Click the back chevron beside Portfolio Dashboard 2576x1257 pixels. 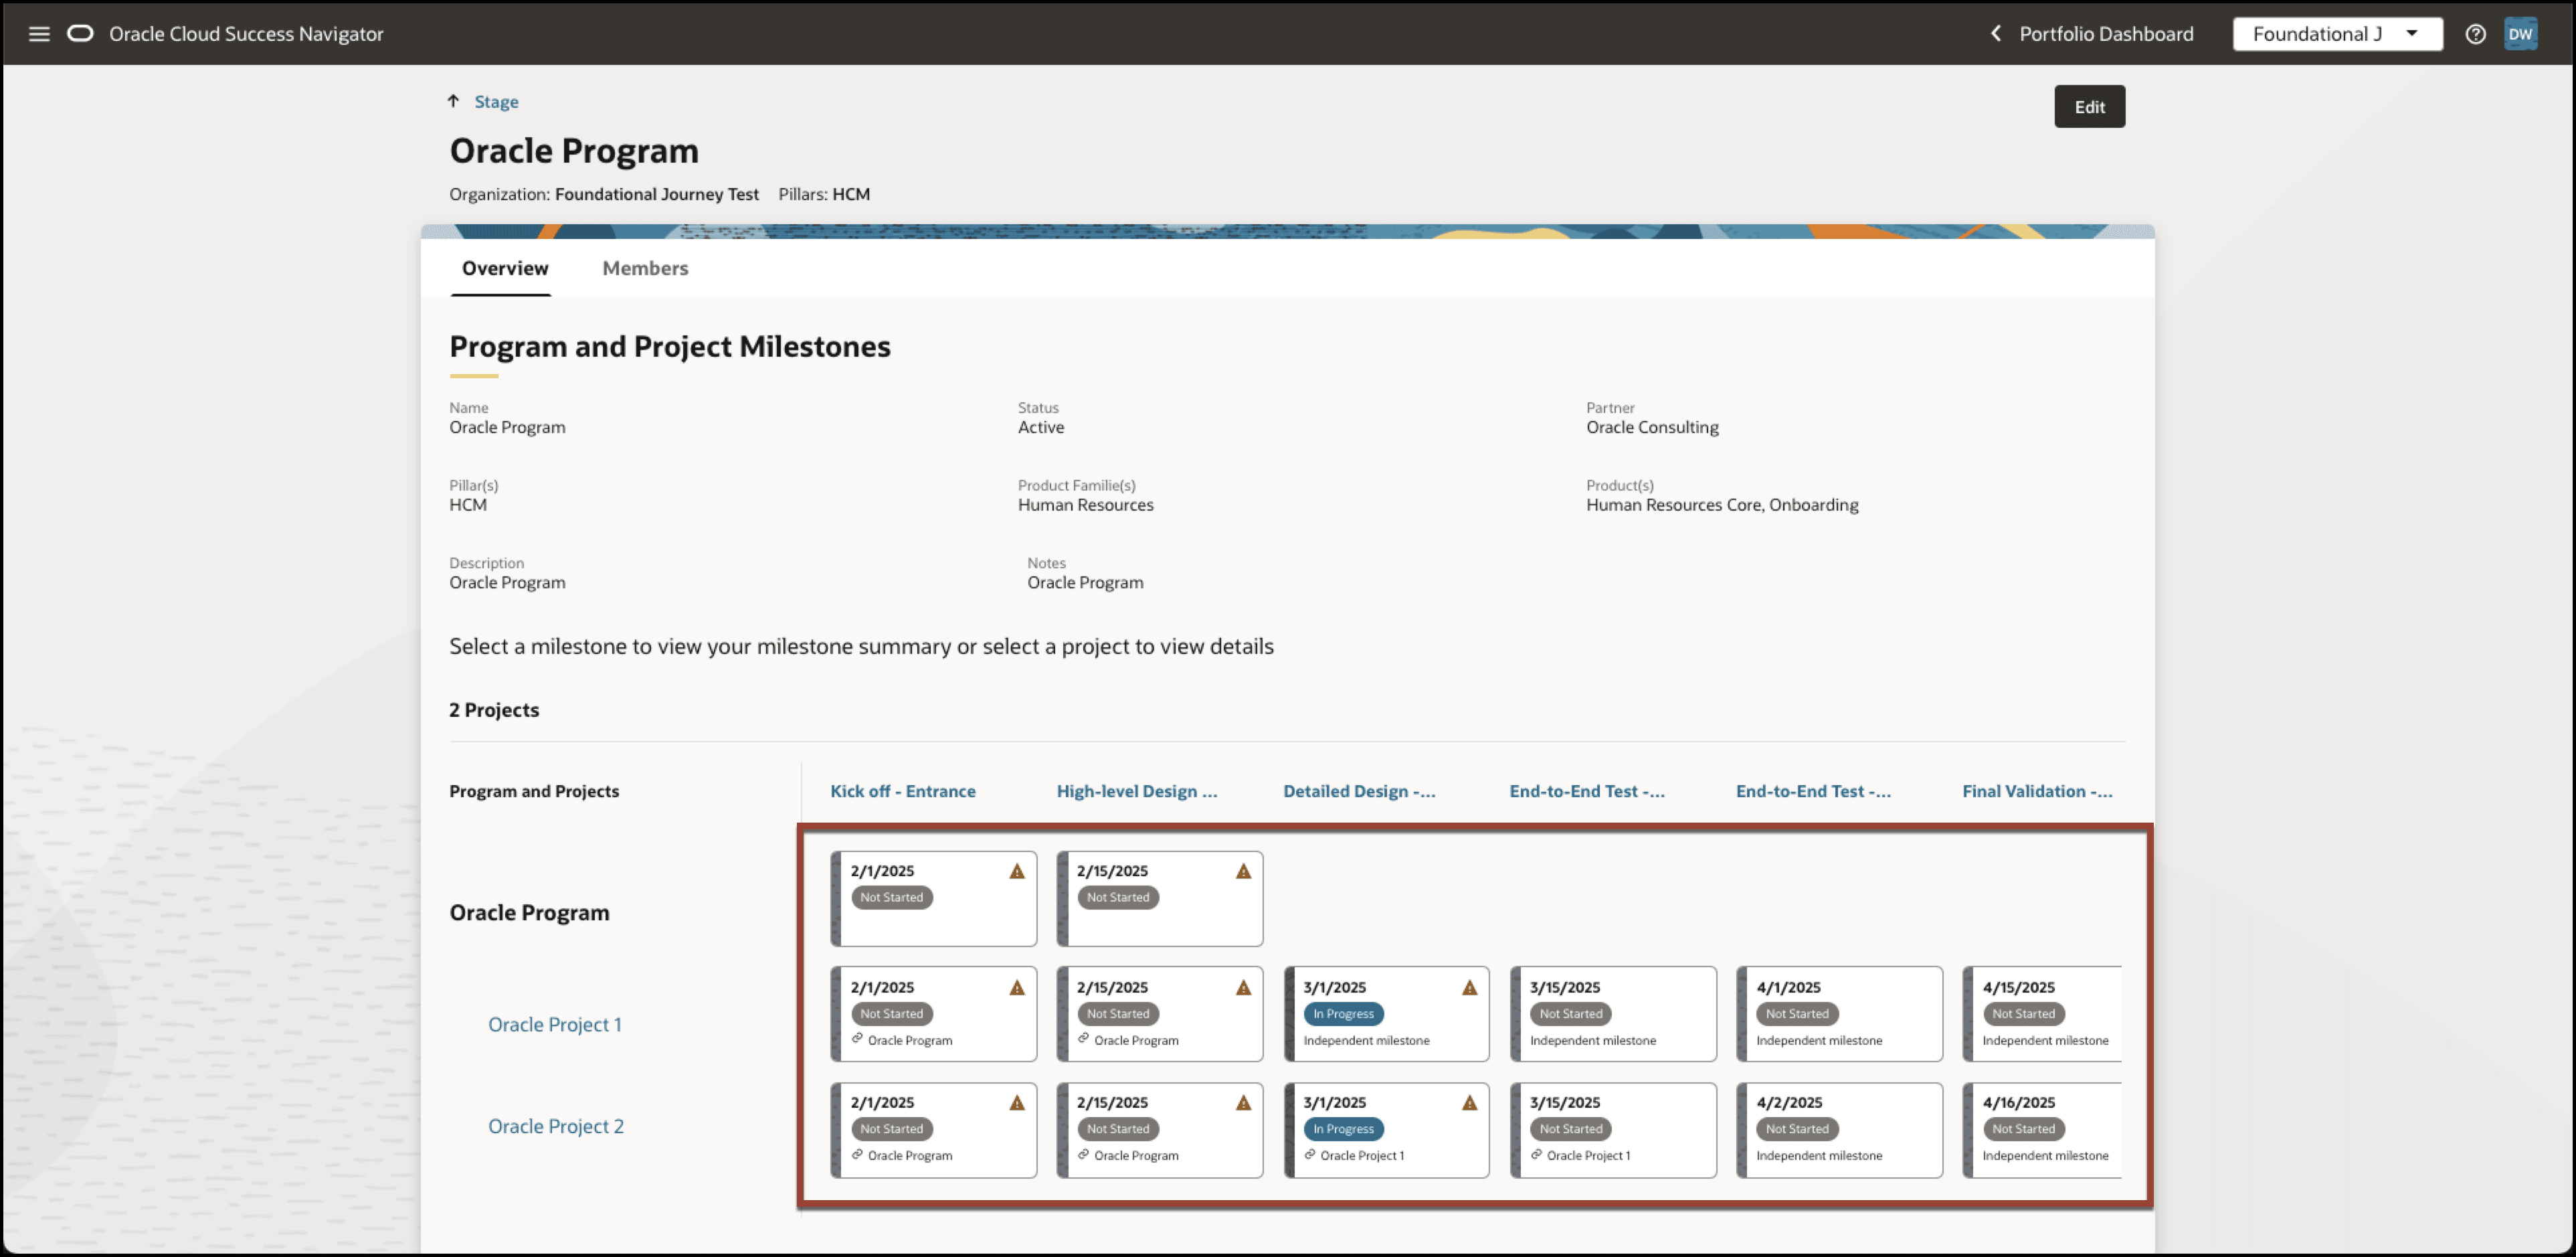(x=1995, y=34)
